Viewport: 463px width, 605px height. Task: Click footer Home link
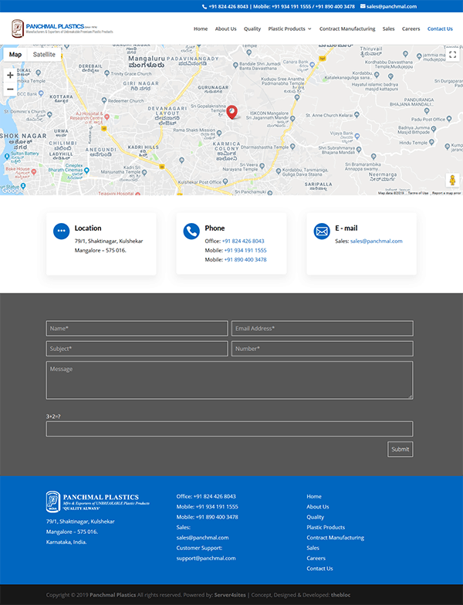click(x=314, y=497)
